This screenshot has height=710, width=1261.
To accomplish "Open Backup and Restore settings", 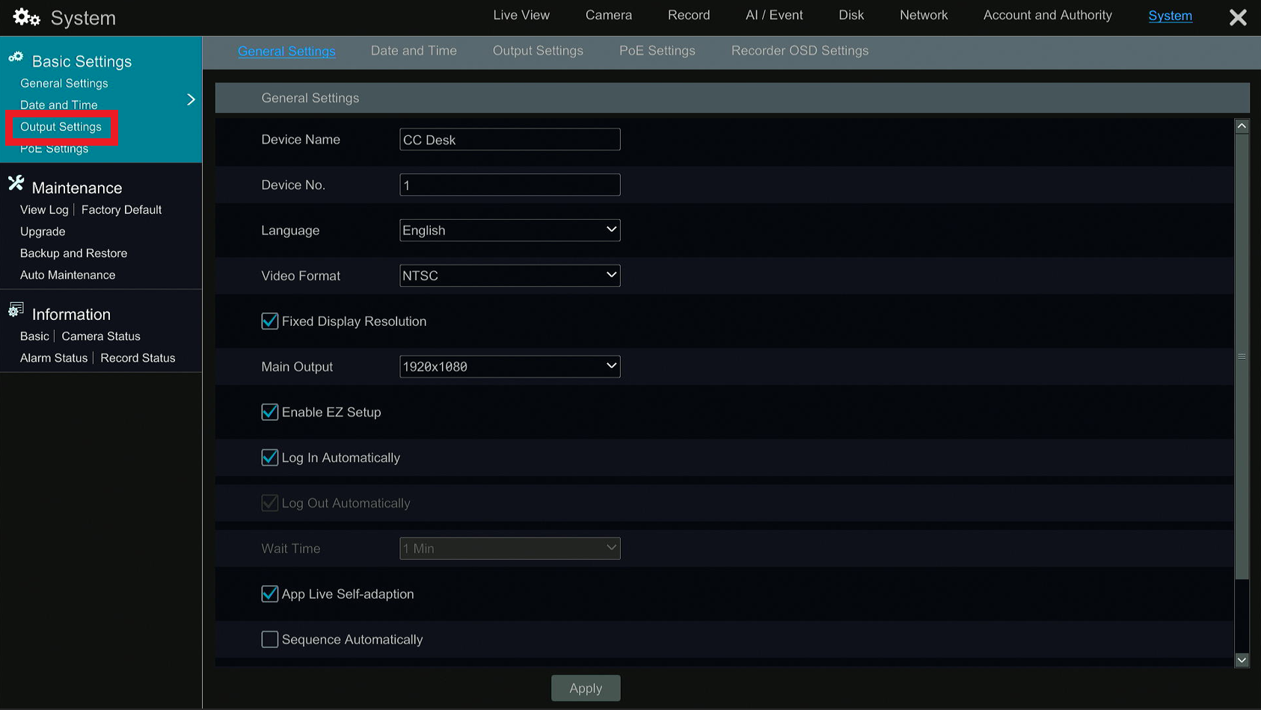I will 73,253.
